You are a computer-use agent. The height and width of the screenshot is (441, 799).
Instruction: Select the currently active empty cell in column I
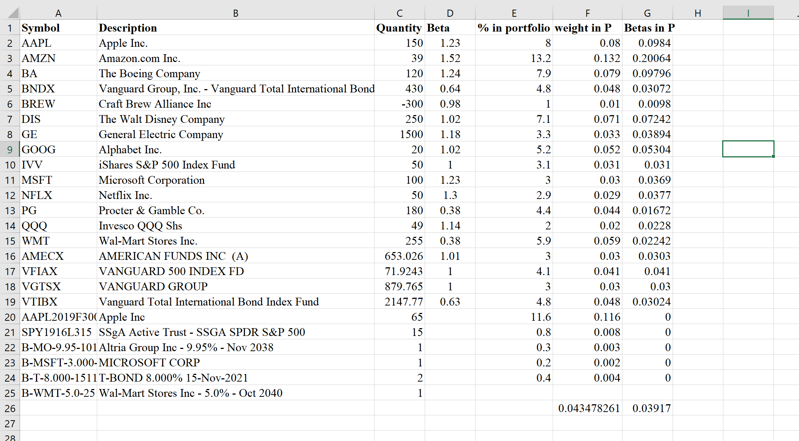(748, 149)
